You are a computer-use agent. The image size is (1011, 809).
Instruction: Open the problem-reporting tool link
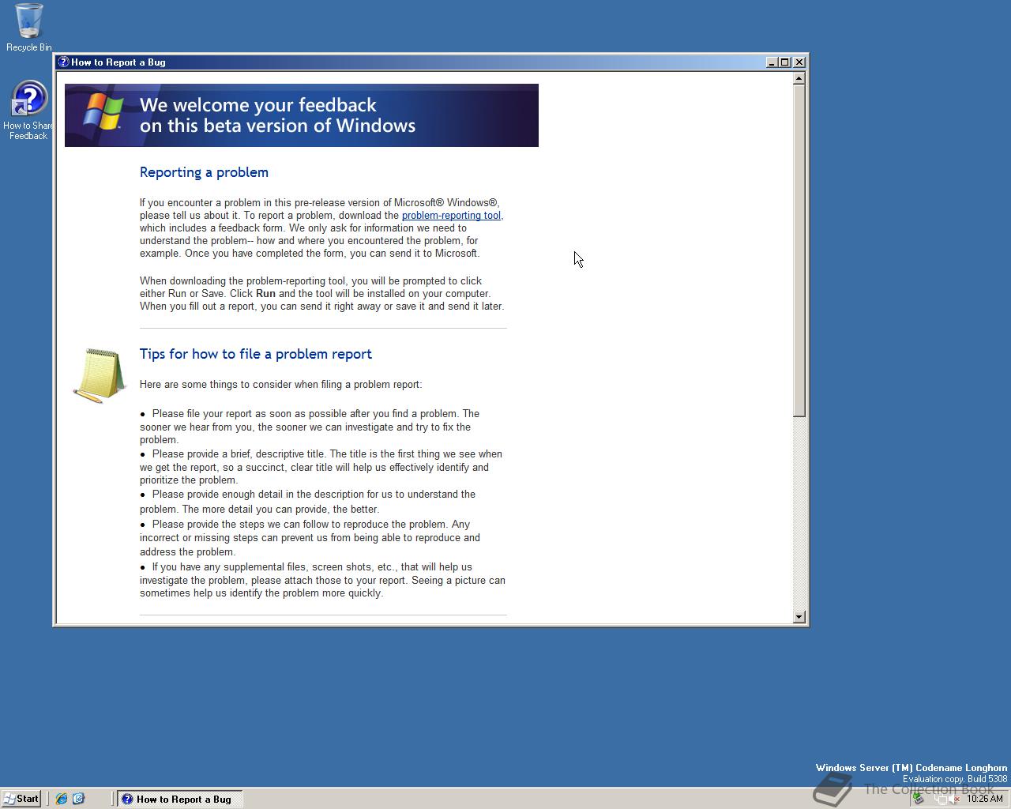point(451,215)
